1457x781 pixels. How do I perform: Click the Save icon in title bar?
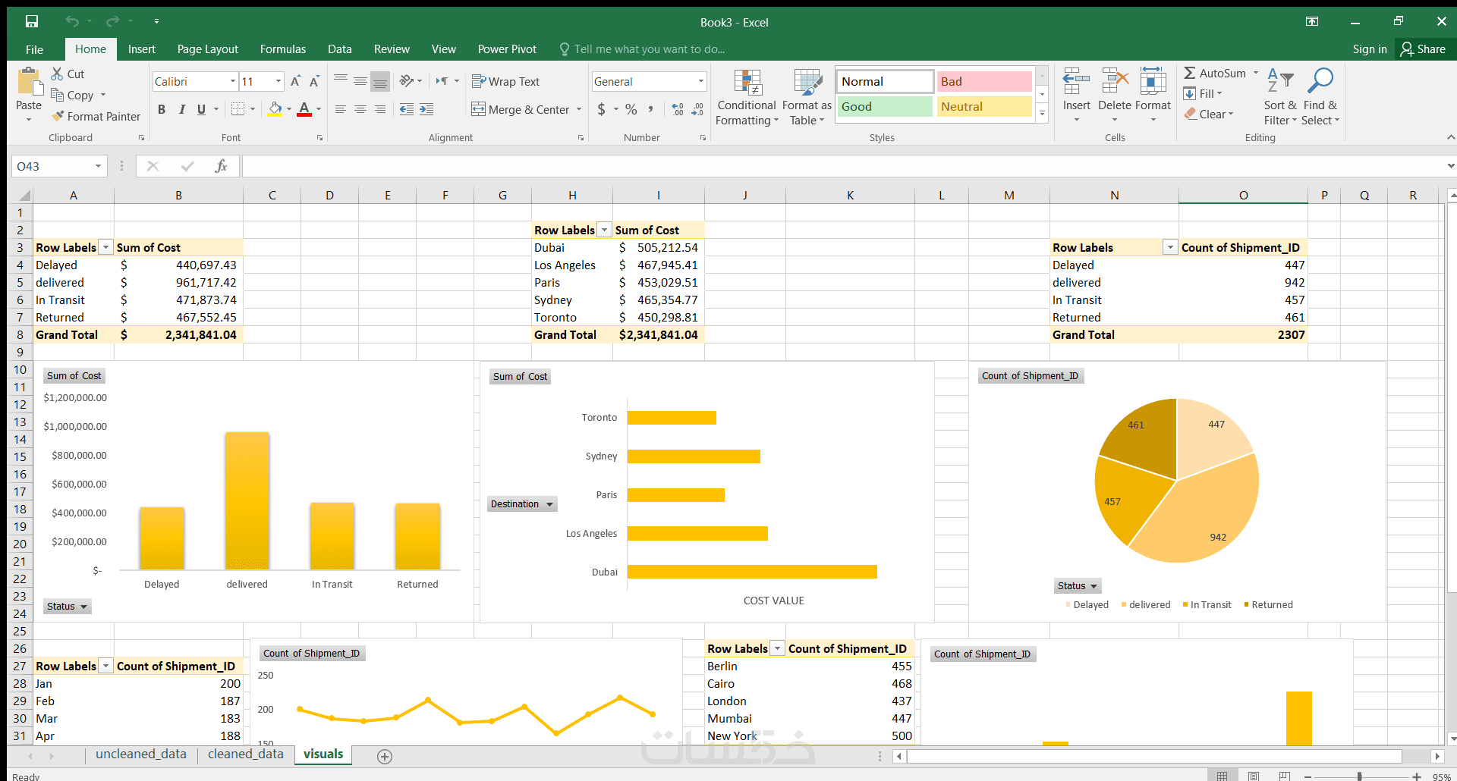(x=31, y=22)
